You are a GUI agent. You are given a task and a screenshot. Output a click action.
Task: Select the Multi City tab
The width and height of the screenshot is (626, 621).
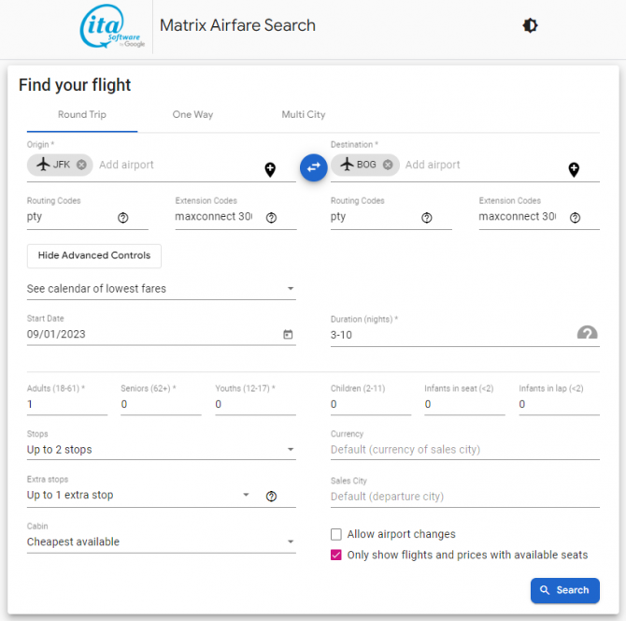click(304, 115)
